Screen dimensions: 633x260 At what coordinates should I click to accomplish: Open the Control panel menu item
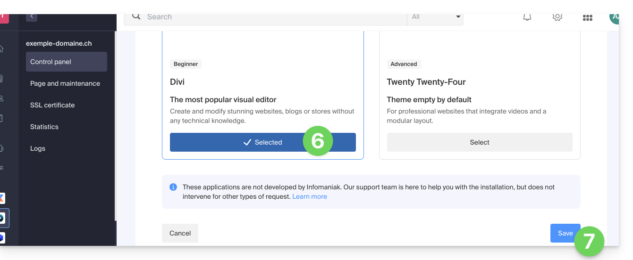click(x=67, y=62)
